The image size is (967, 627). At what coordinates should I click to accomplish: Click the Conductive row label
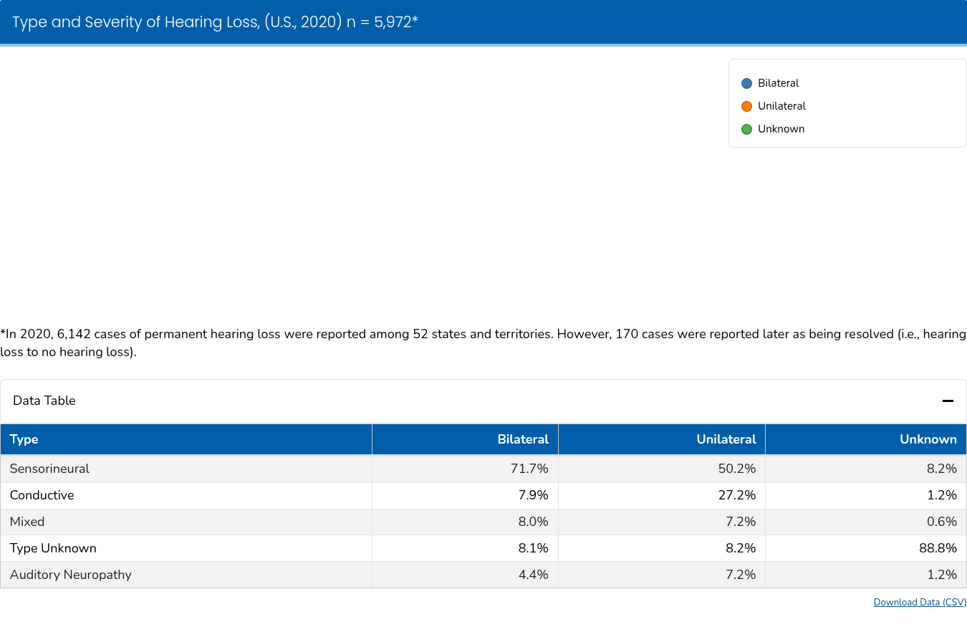pos(42,495)
